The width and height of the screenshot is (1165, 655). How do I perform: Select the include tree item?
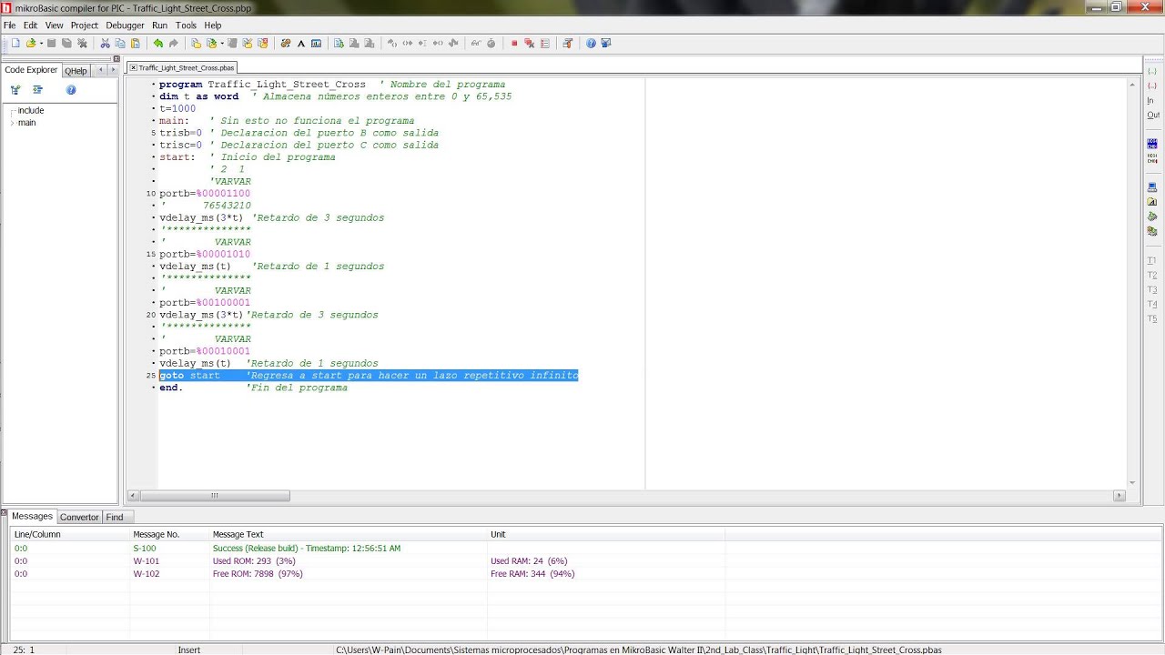pyautogui.click(x=30, y=110)
